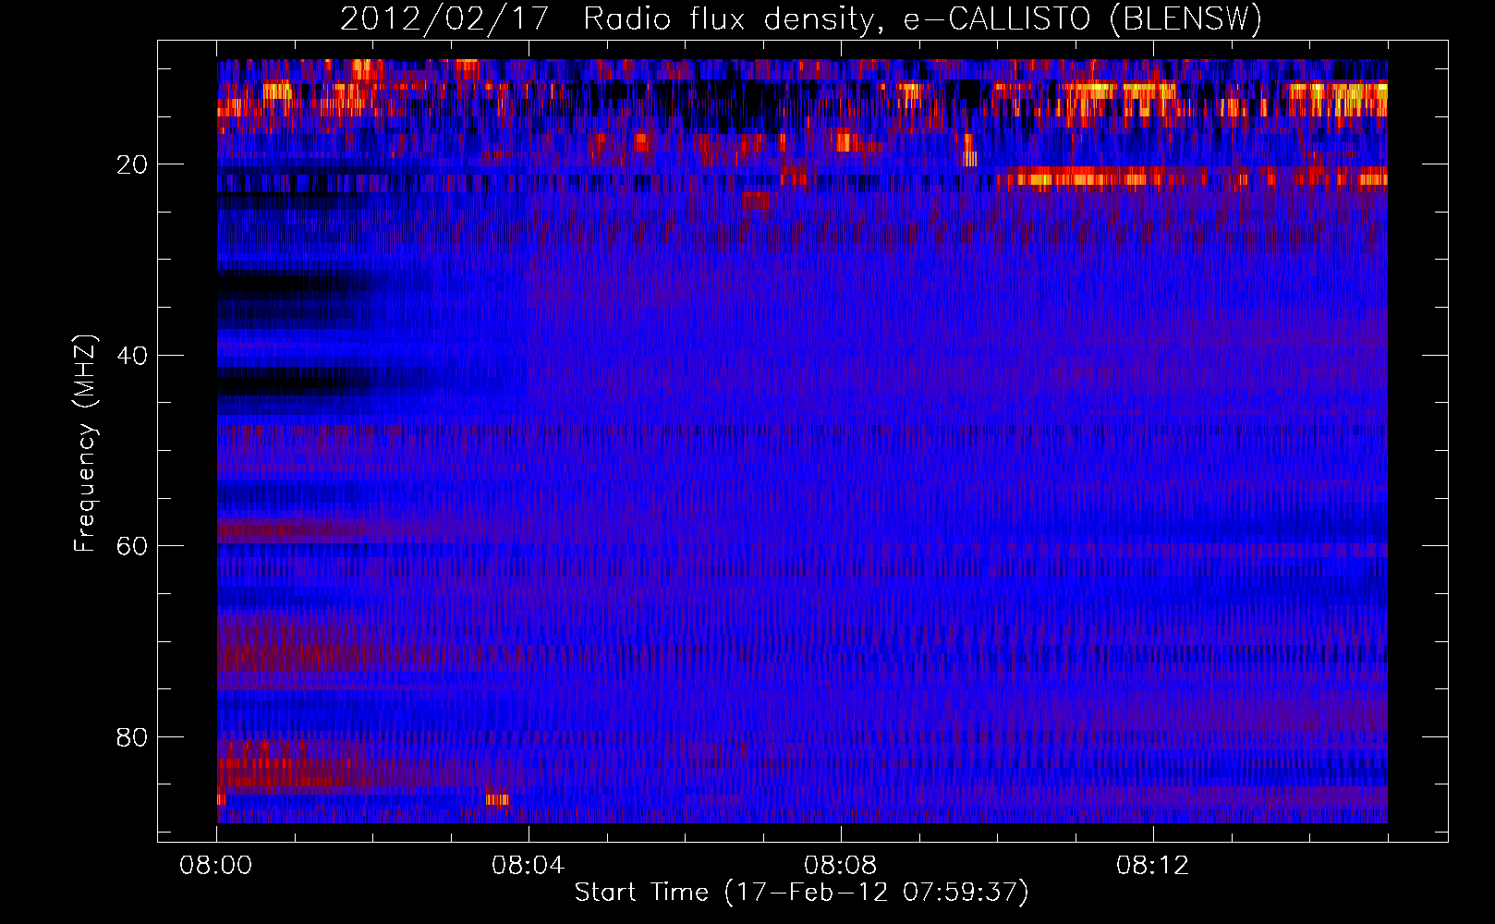Select the Frequency (MHZ) axis label
The image size is (1495, 924).
click(84, 444)
